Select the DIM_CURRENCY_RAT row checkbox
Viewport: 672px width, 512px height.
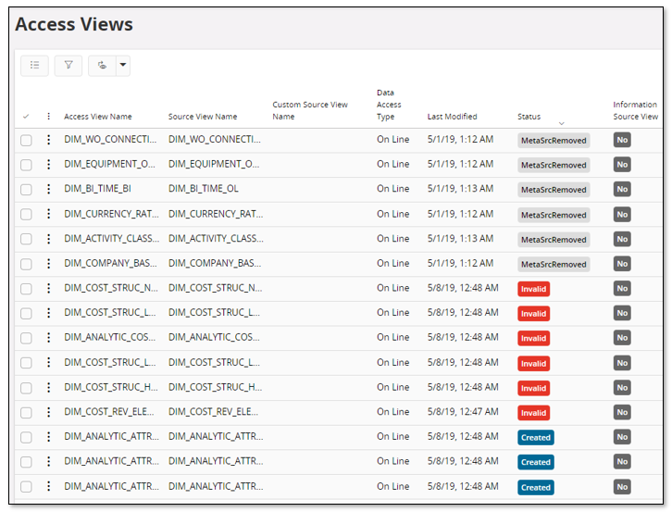coord(26,214)
